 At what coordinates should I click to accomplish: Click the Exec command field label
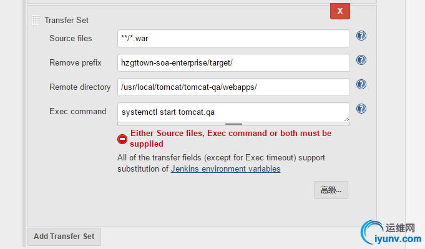(x=78, y=111)
